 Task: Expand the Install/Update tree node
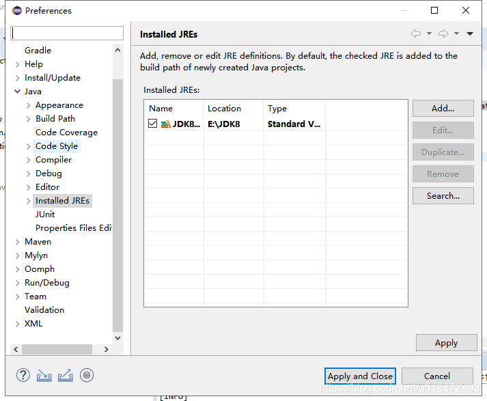click(x=17, y=78)
